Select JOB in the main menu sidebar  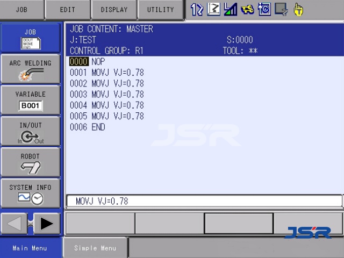click(31, 38)
